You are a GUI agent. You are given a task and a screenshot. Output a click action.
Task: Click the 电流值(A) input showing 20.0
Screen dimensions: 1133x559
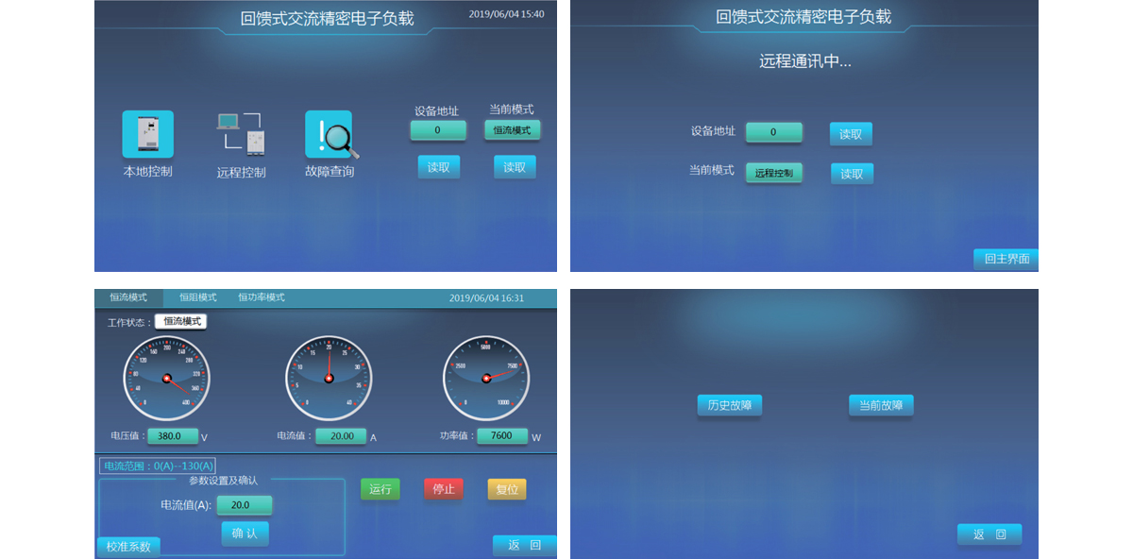(244, 505)
